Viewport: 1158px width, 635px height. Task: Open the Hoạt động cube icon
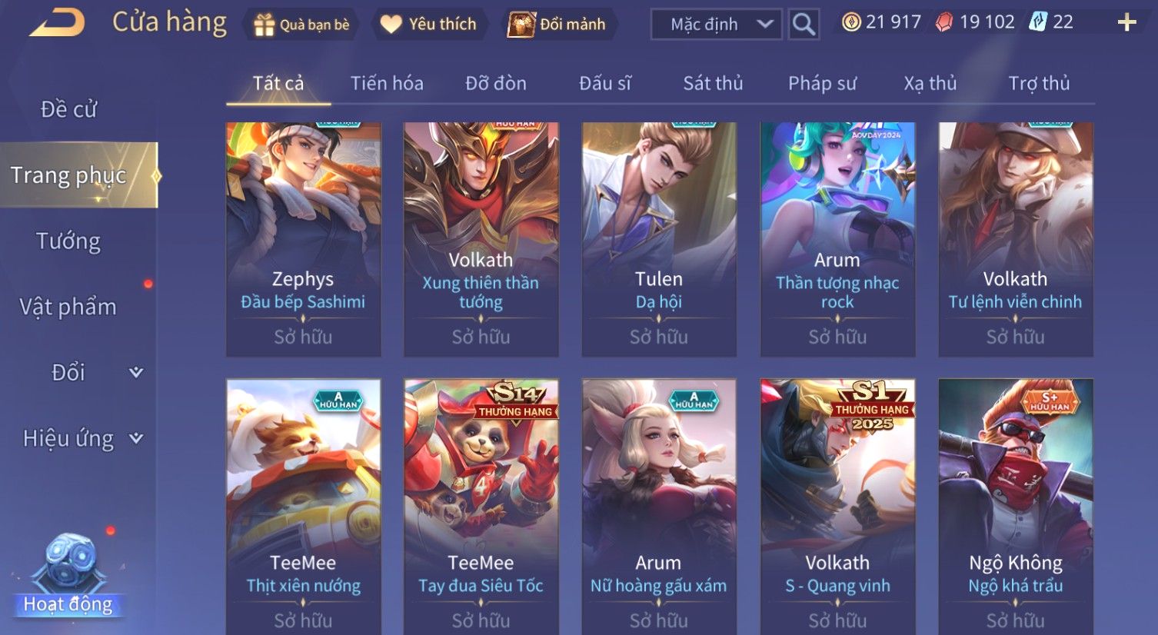[x=70, y=564]
